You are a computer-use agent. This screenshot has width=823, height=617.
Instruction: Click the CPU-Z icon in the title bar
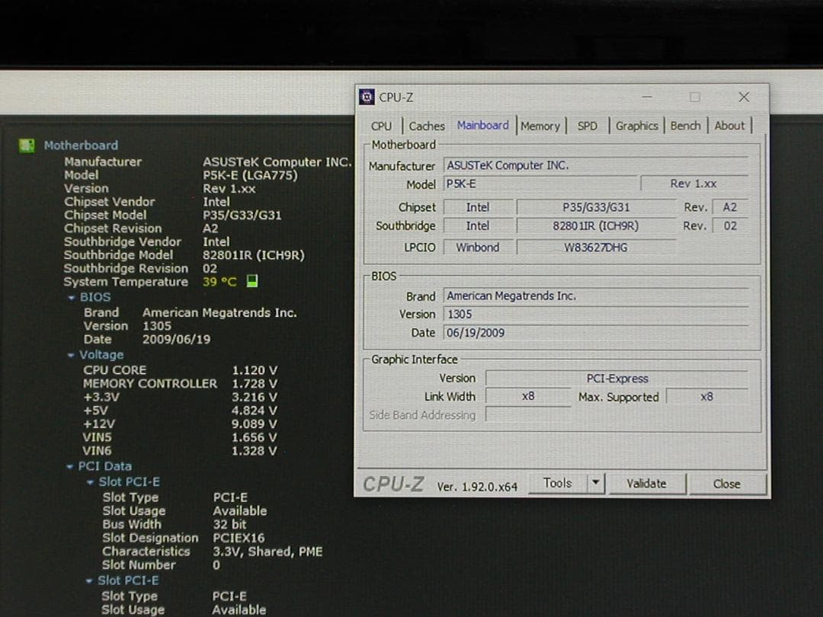[367, 97]
